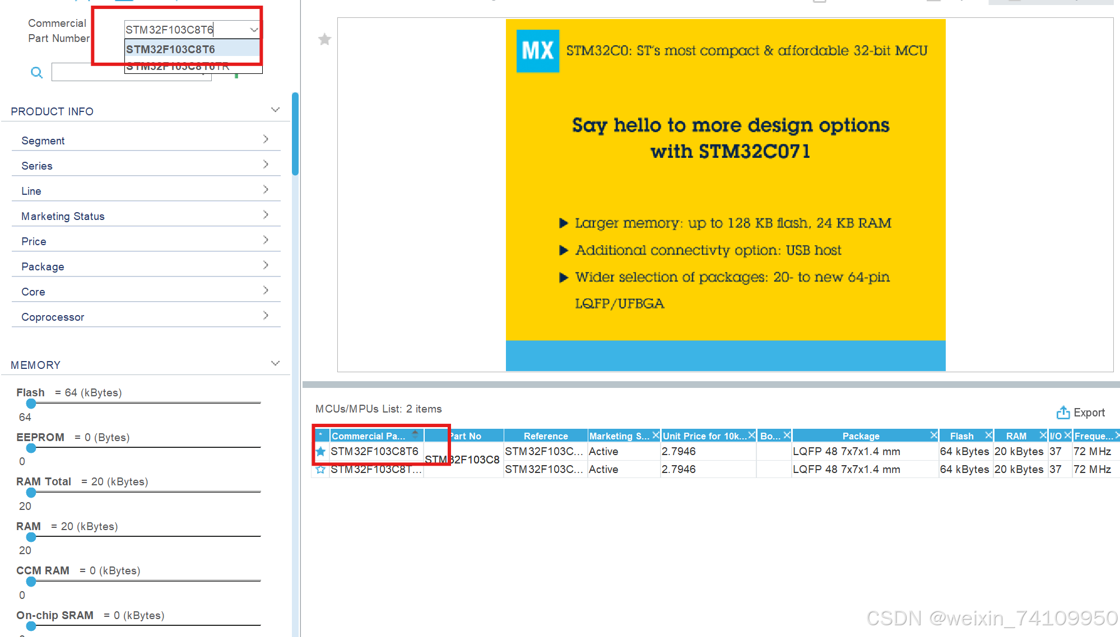Click the Export icon button
The height and width of the screenshot is (637, 1120).
pyautogui.click(x=1063, y=413)
